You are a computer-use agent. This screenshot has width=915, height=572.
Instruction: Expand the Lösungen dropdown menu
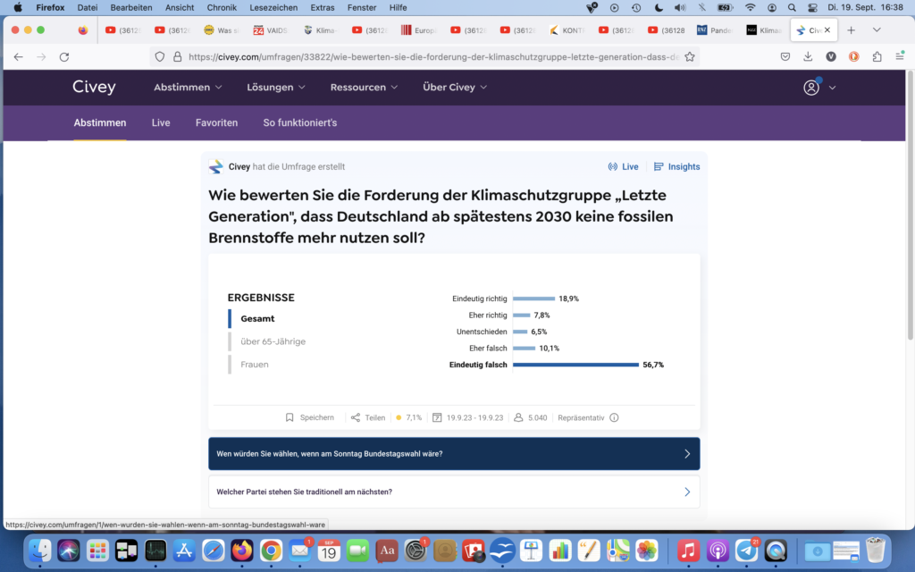click(276, 88)
